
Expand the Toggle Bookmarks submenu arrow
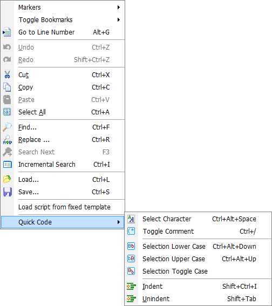(x=118, y=20)
